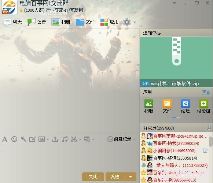
Task: Switch to the 文件 tab in top bar
Action: 85,22
